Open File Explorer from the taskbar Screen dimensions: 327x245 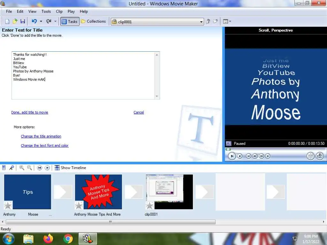[28, 239]
